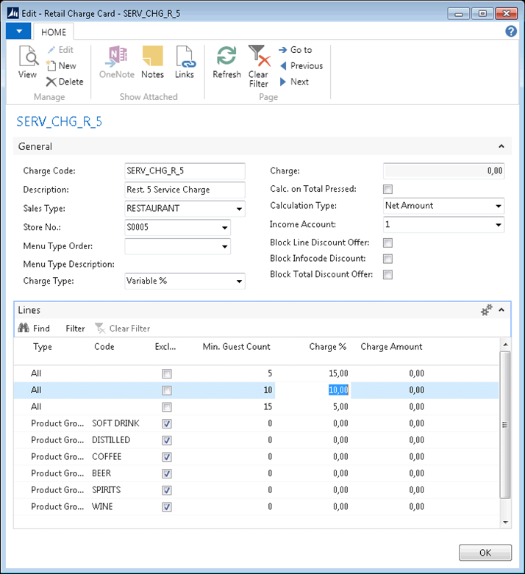The height and width of the screenshot is (574, 525).
Task: Refresh the page using Refresh icon
Action: coord(226,62)
